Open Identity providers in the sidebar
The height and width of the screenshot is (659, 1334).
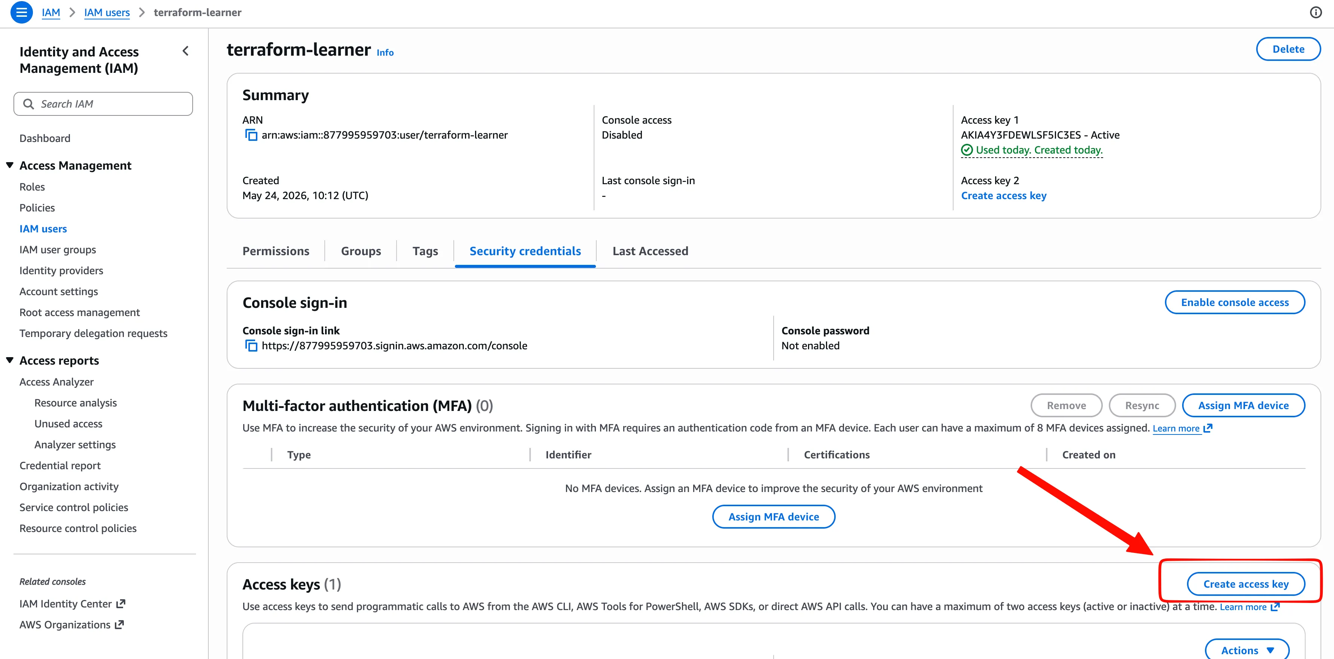click(61, 270)
